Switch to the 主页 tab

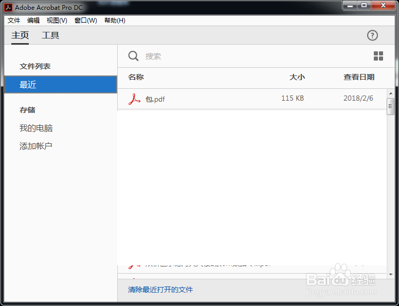(20, 35)
